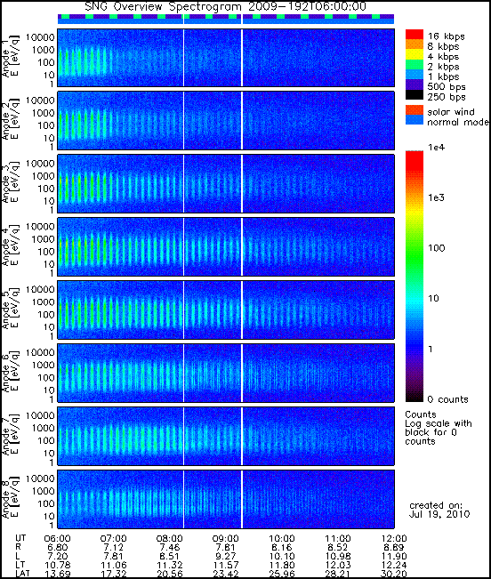491x579 pixels.
Task: Click the '06:00' UT time label
Action: tap(57, 538)
